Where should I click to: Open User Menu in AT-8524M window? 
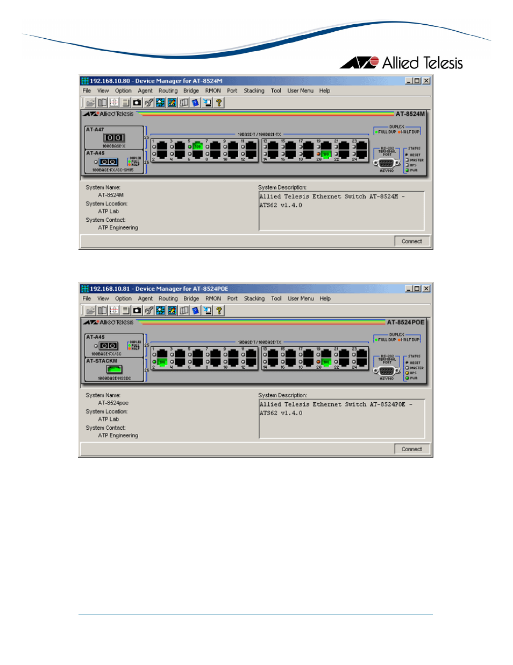pyautogui.click(x=300, y=91)
